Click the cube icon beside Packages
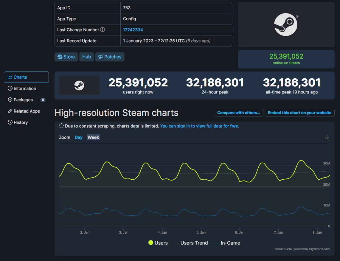This screenshot has width=340, height=261. 10,100
